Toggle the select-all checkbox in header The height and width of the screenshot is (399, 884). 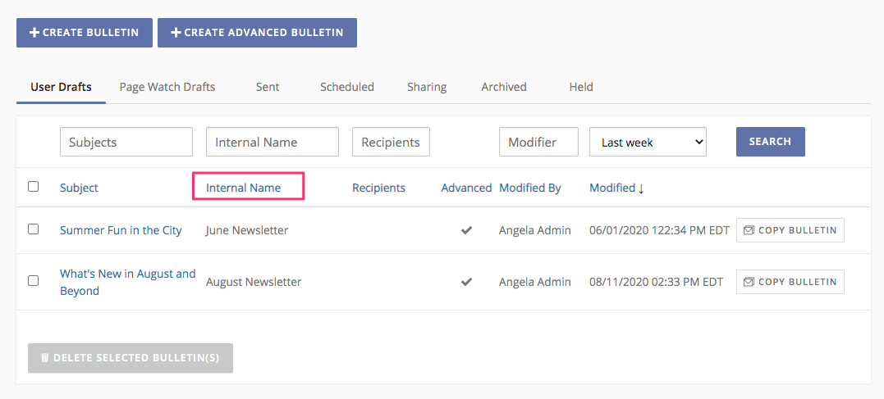pos(34,186)
